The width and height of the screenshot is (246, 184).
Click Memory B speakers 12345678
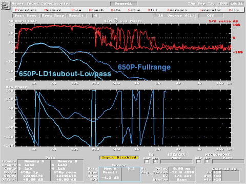(x=66, y=176)
